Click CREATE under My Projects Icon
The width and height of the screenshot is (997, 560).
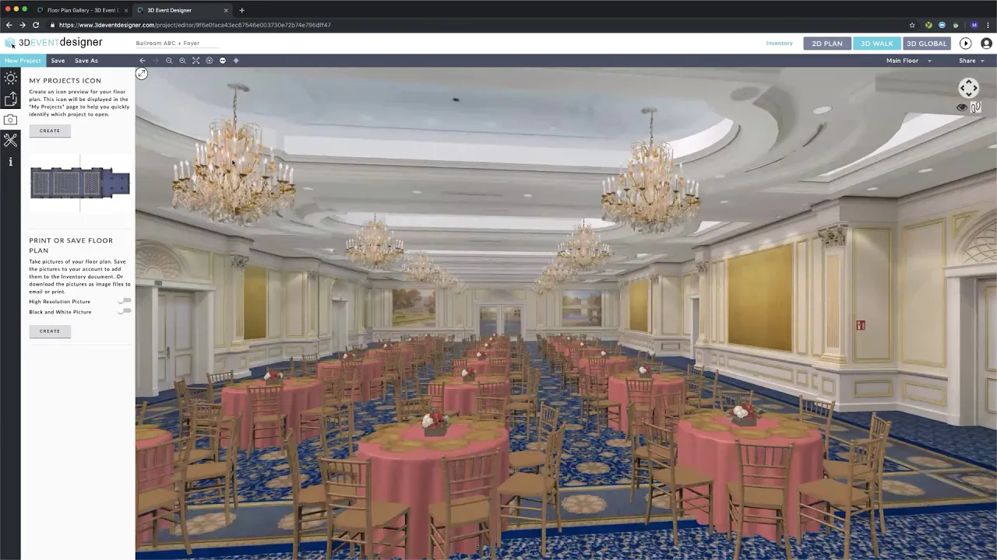(50, 131)
